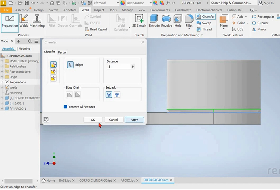Click the Revolve tool icon
This screenshot has height=190, width=280.
click(x=167, y=21)
